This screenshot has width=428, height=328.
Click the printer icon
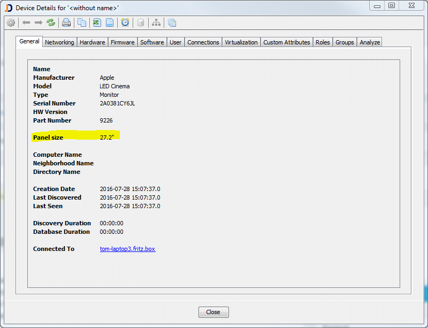[x=66, y=22]
